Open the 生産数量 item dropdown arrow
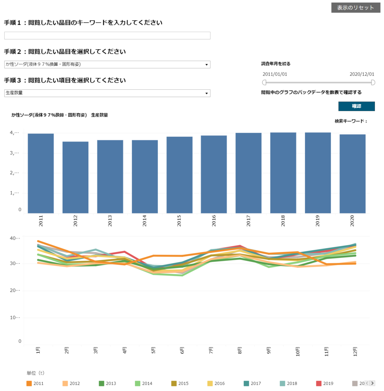This screenshot has width=384, height=391. [x=207, y=93]
